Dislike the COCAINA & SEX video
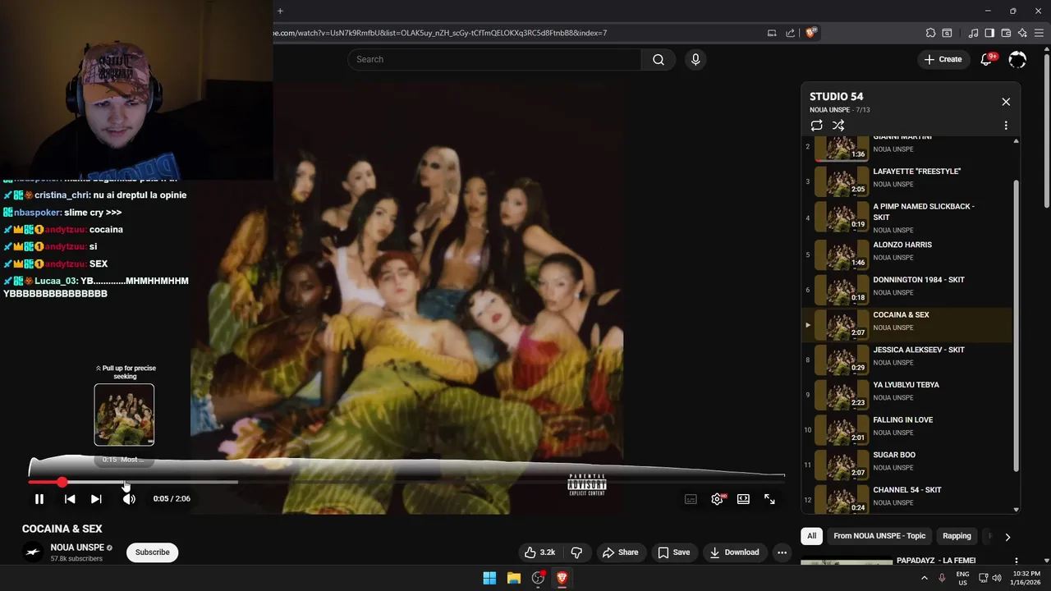1051x591 pixels. pyautogui.click(x=576, y=552)
